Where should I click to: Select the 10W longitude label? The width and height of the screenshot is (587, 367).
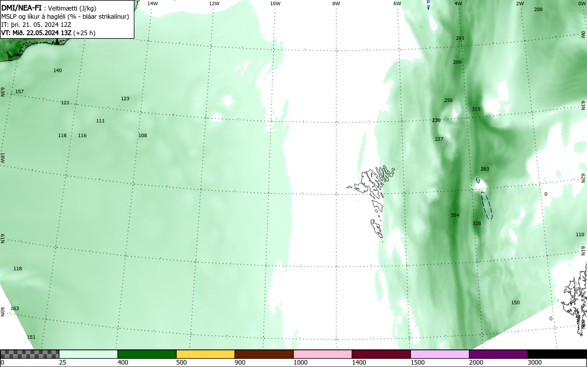275,4
